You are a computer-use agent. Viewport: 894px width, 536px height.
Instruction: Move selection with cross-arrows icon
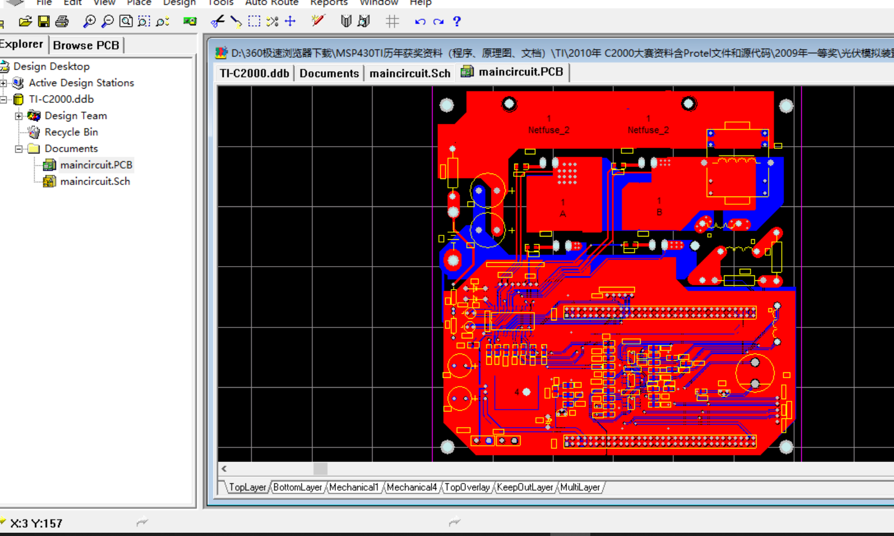coord(291,21)
